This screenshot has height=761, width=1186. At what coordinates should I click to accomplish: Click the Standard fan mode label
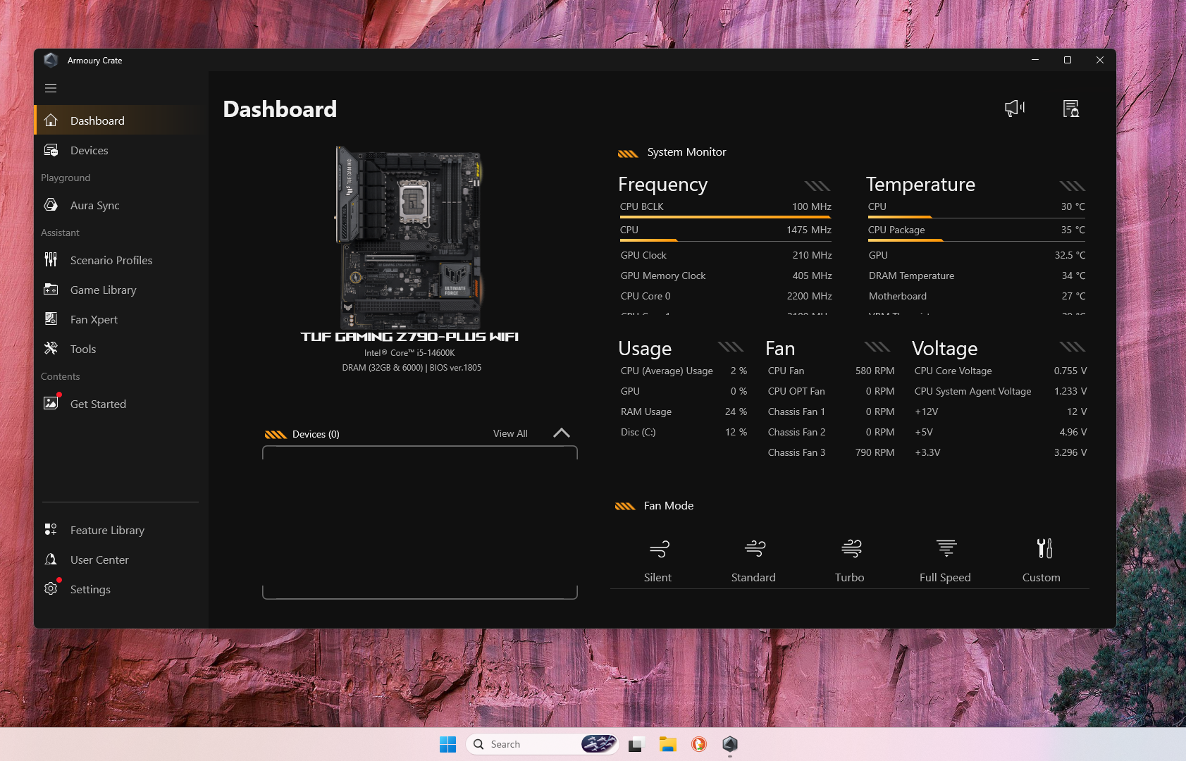(753, 577)
